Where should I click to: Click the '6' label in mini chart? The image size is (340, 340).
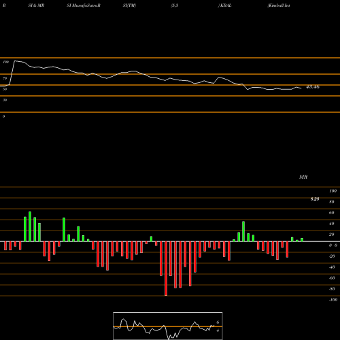tap(218, 322)
